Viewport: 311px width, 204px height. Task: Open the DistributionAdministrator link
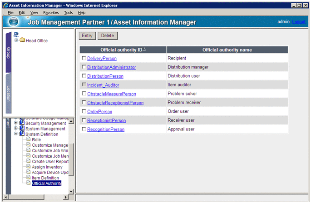click(x=111, y=67)
